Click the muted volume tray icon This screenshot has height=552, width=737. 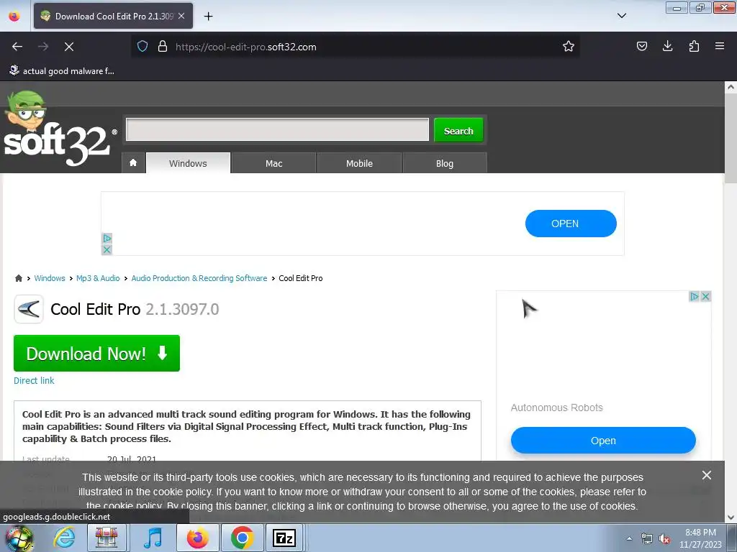click(x=664, y=539)
